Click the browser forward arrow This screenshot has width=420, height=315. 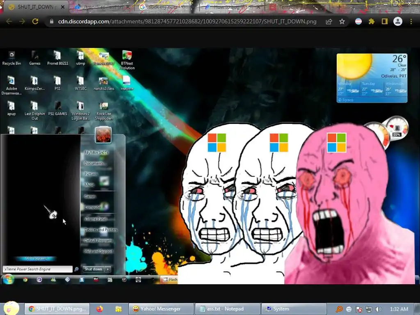point(22,21)
